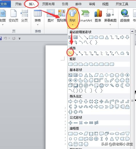
Task: Select the left-right arrow in 箭头总汇
Action: (x=91, y=102)
